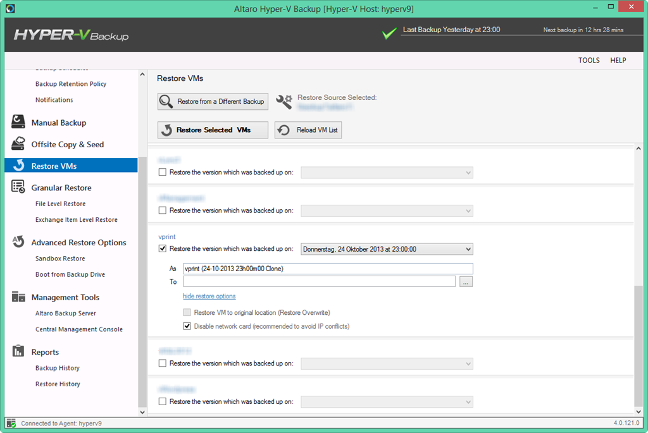Image resolution: width=648 pixels, height=433 pixels.
Task: Click the Reports chart icon
Action: pyautogui.click(x=18, y=351)
